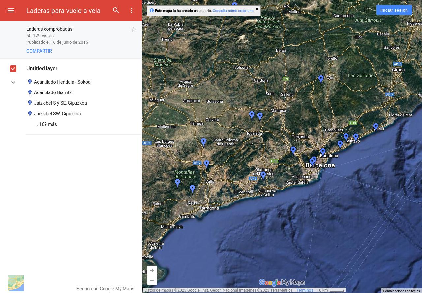This screenshot has height=293, width=422.
Task: Close the user-created map notice
Action: pos(257,9)
